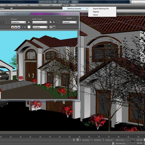Open the Help menu
The image size is (145, 145).
73,5
